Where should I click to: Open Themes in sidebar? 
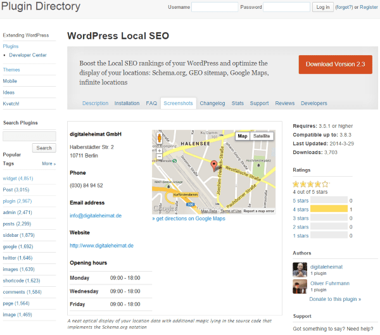11,70
